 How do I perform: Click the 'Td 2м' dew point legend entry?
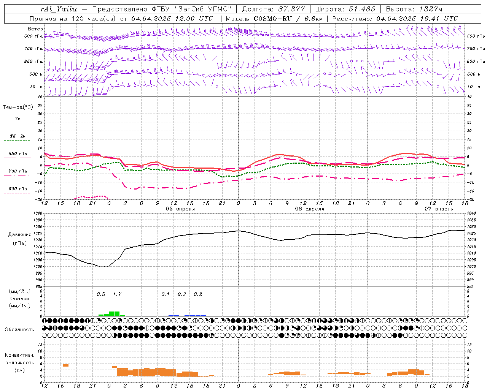(x=18, y=136)
